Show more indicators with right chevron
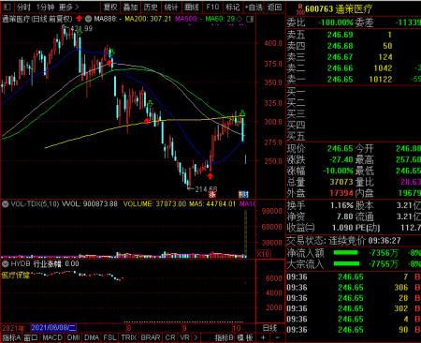The width and height of the screenshot is (421, 343). click(x=196, y=337)
